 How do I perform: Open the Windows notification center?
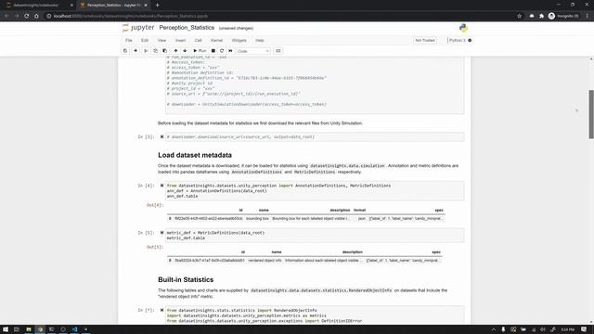pyautogui.click(x=584, y=329)
